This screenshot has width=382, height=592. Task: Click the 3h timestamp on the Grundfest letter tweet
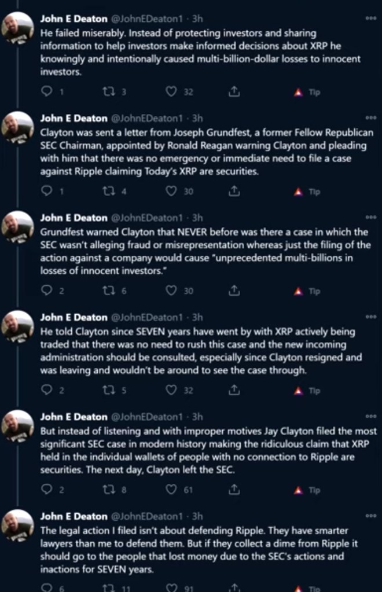[197, 119]
